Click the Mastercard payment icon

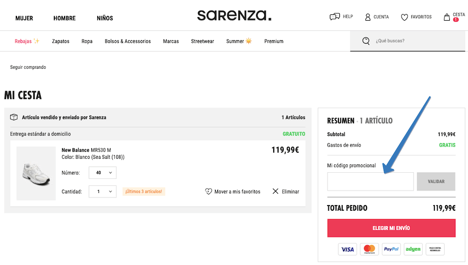[x=369, y=249]
